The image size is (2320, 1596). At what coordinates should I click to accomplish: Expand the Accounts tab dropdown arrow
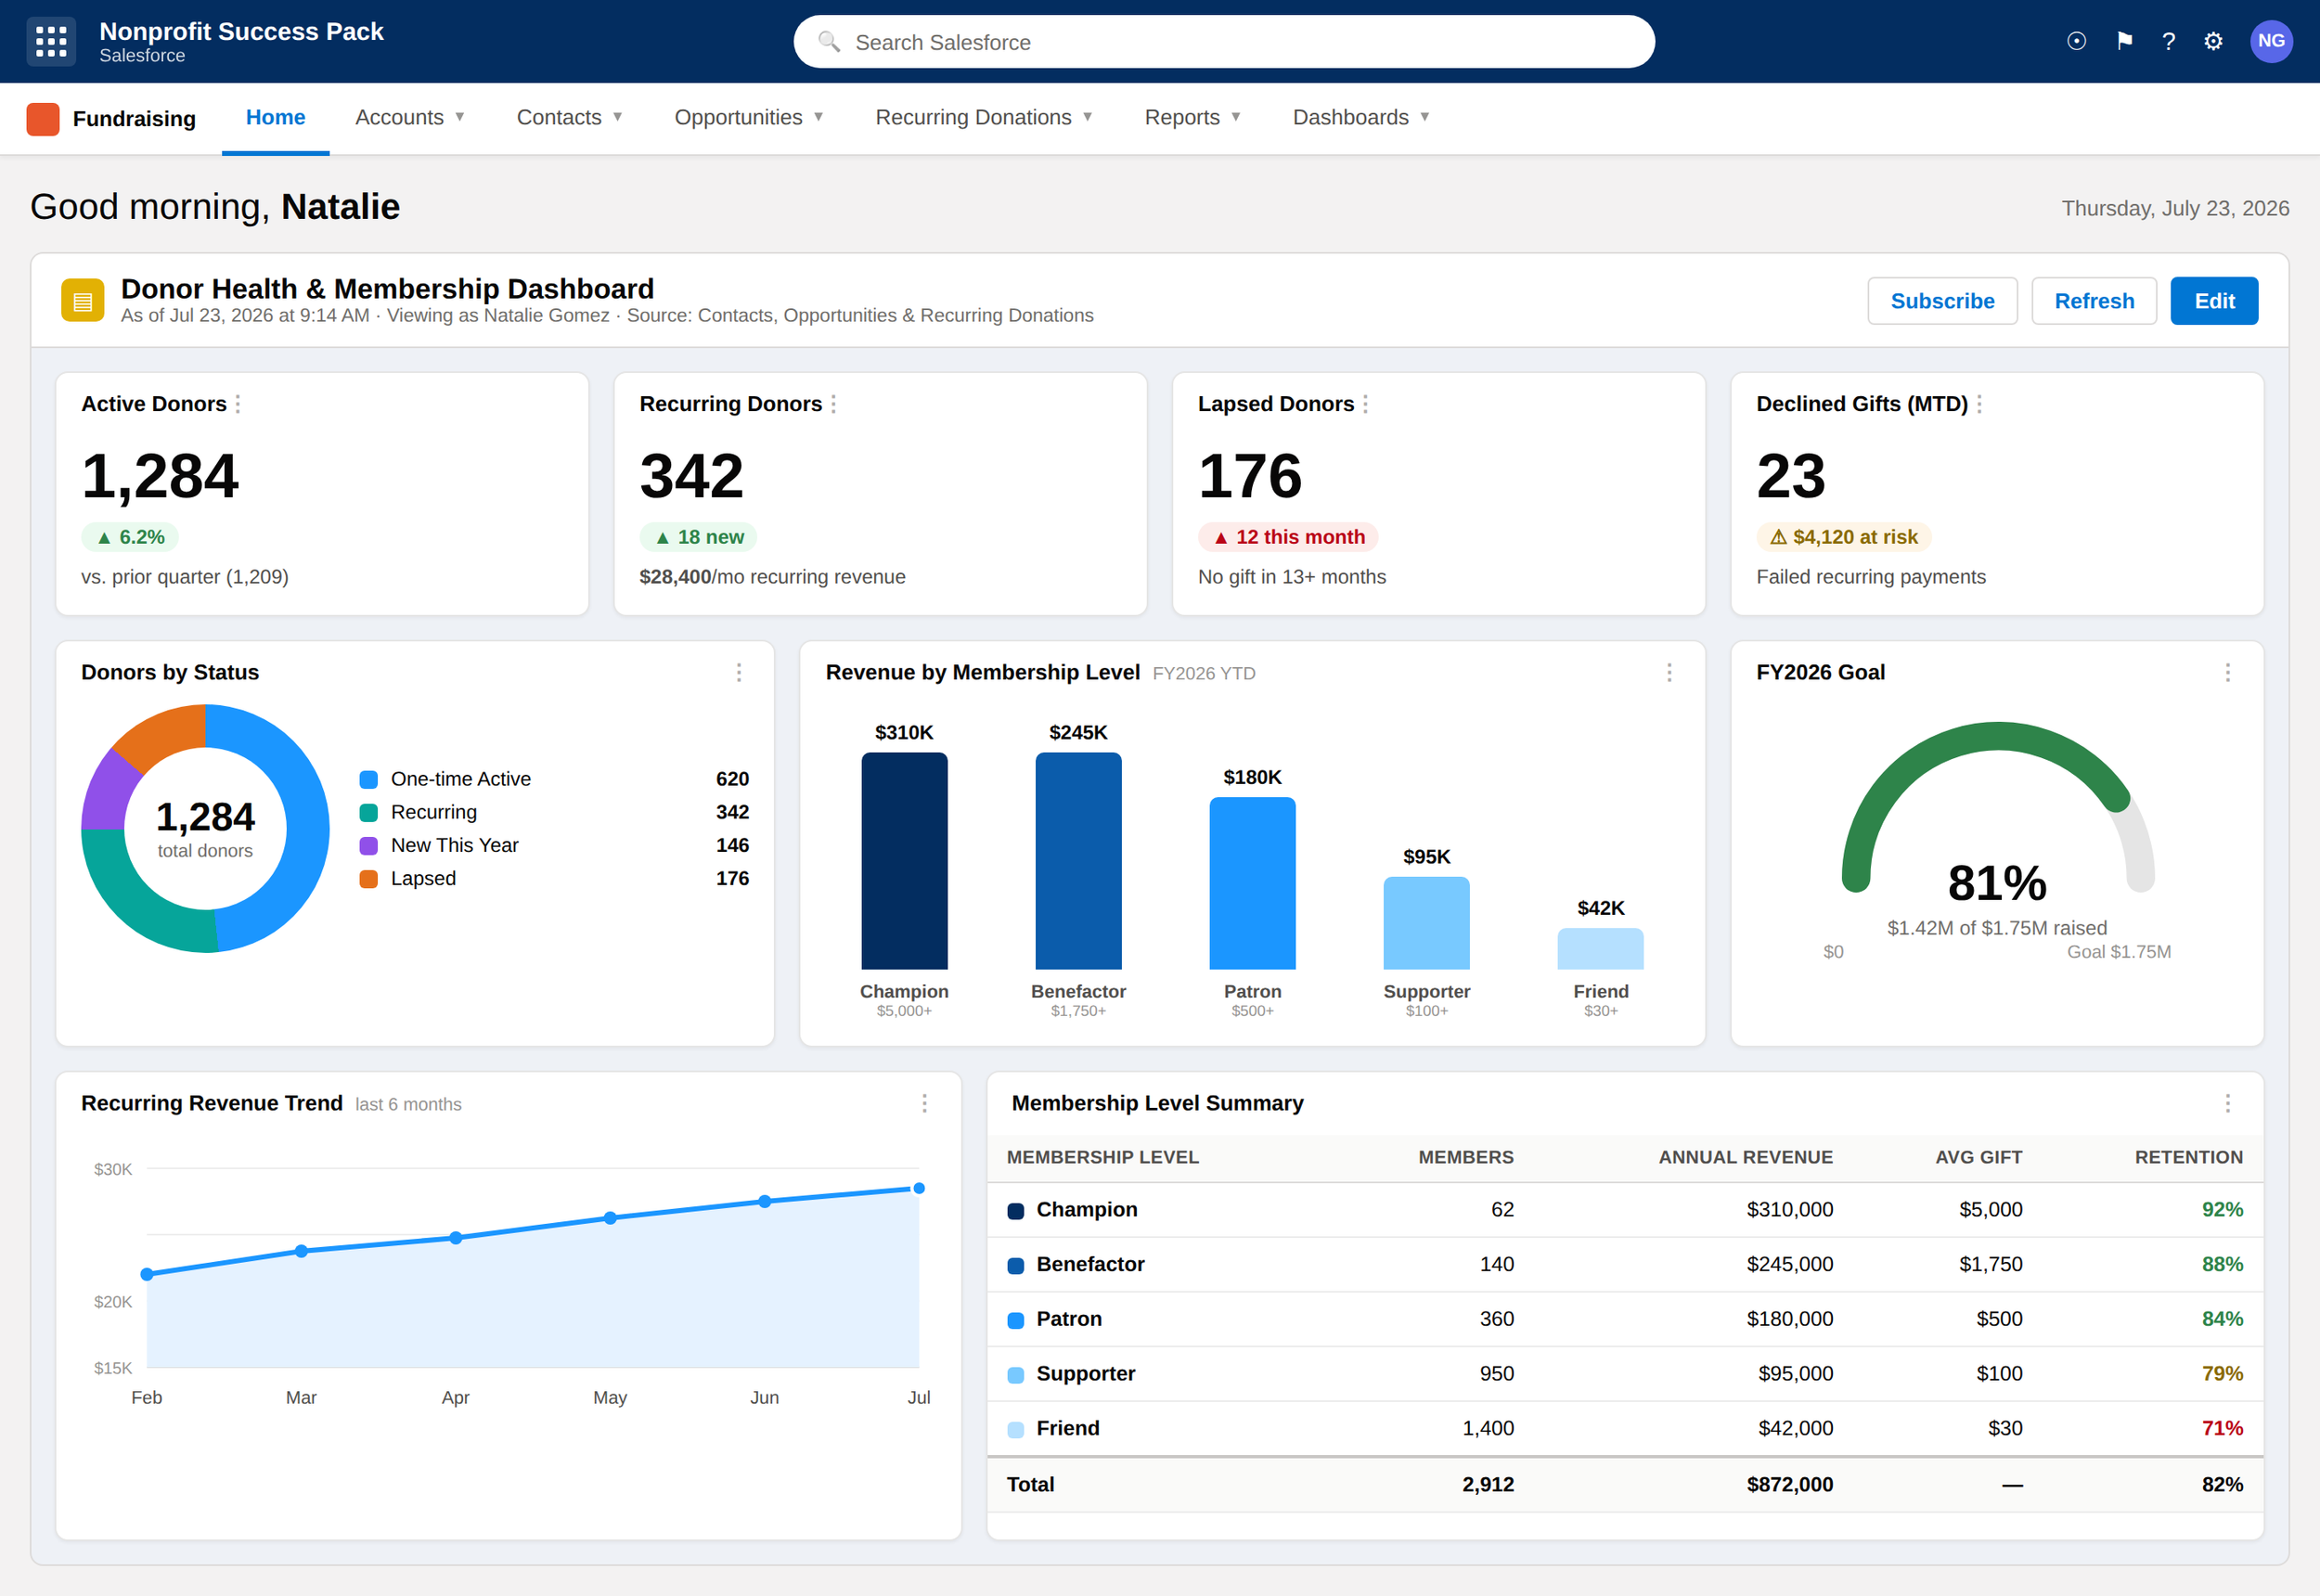coord(460,117)
